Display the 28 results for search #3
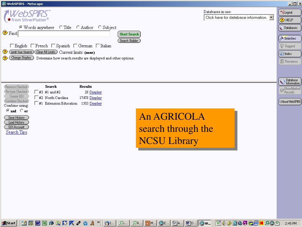Viewport: 302px width, 227px height. [x=96, y=92]
